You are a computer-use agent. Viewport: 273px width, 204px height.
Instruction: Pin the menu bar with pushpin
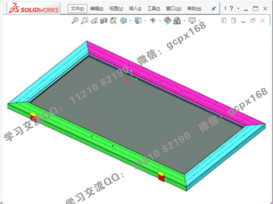pos(214,8)
